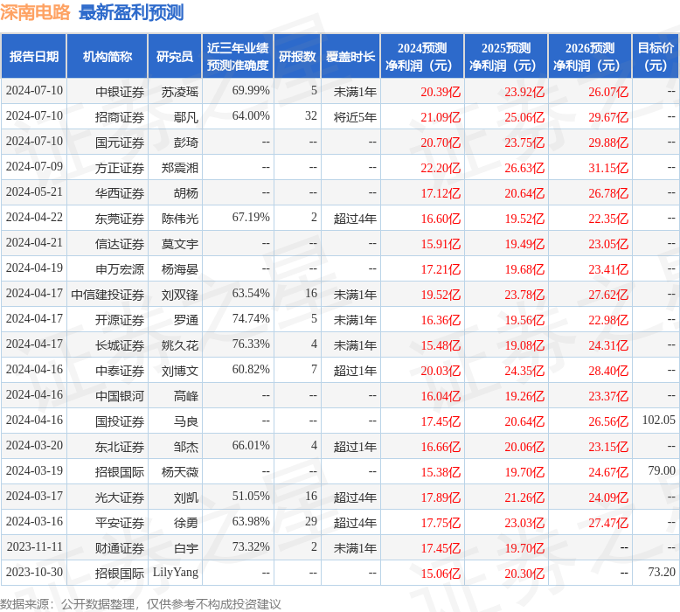Select the 中信建投证券 row institution
The height and width of the screenshot is (612, 680).
[x=108, y=295]
